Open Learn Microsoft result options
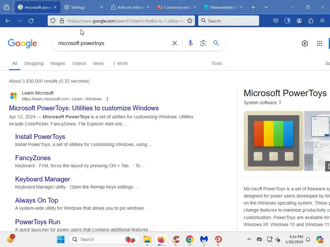The image size is (330, 247). pos(107,99)
